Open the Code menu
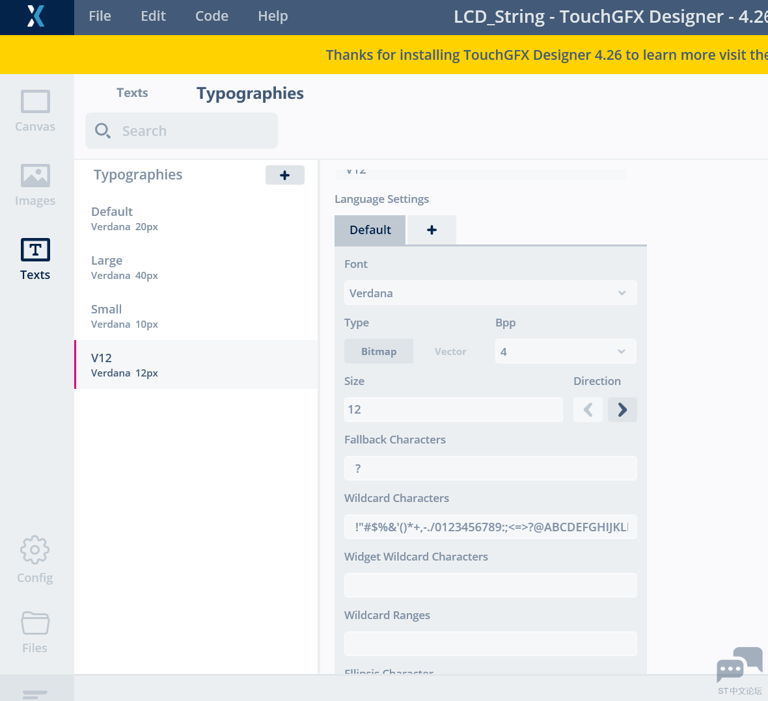The image size is (768, 701). [212, 16]
